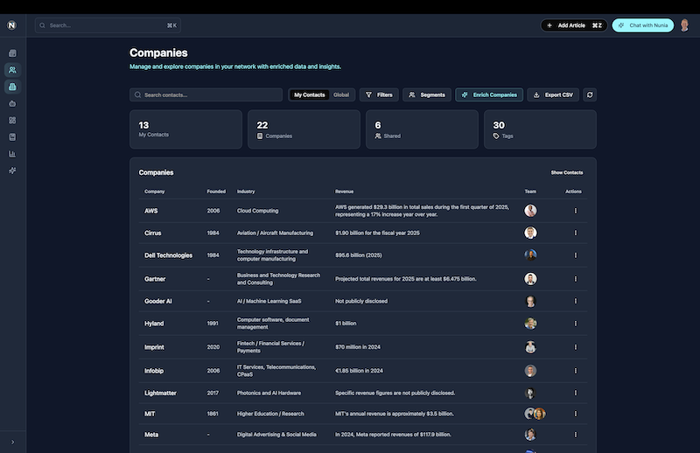Click the MIT company name
Image resolution: width=700 pixels, height=453 pixels.
150,414
